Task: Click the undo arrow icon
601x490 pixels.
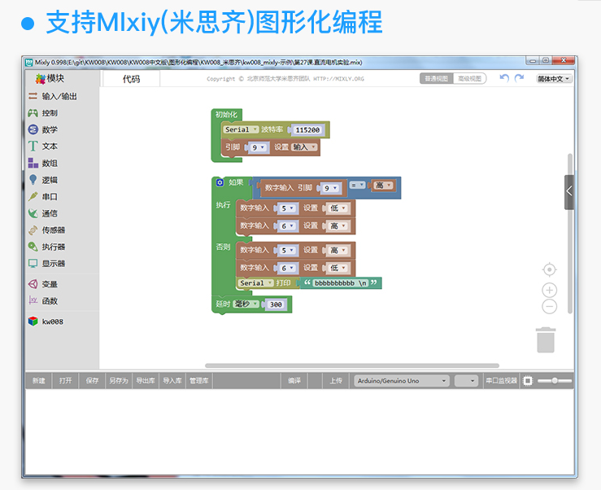Action: 504,78
